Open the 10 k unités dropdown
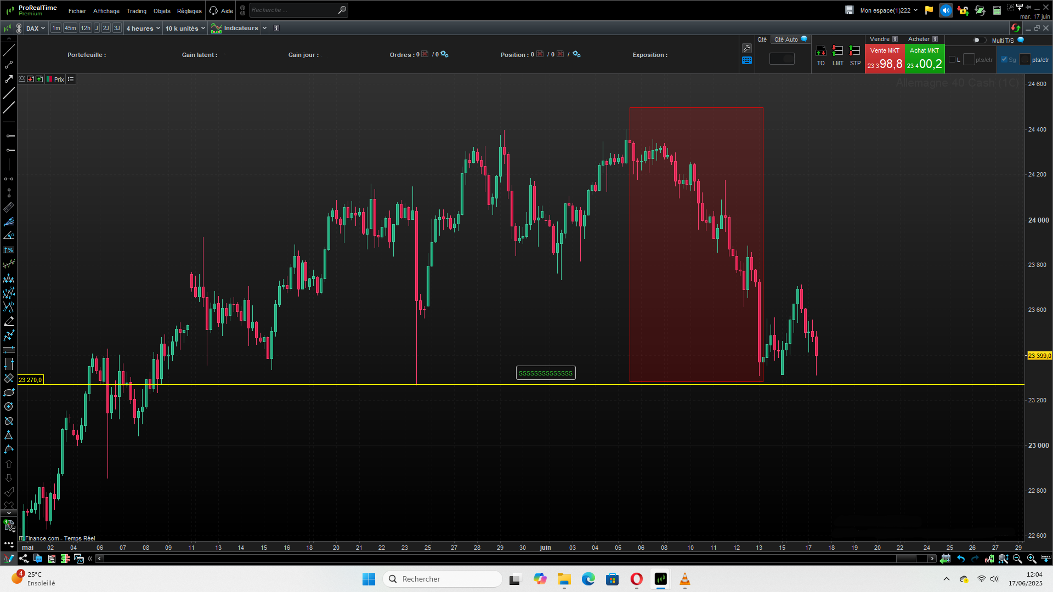 coord(185,29)
